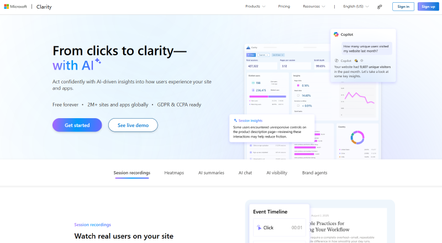This screenshot has height=243, width=442.
Task: Switch to the Brand agents tab
Action: (x=314, y=173)
